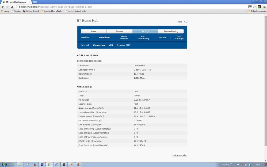
Task: Switch to Chrome in the taskbar
Action: pos(49,165)
